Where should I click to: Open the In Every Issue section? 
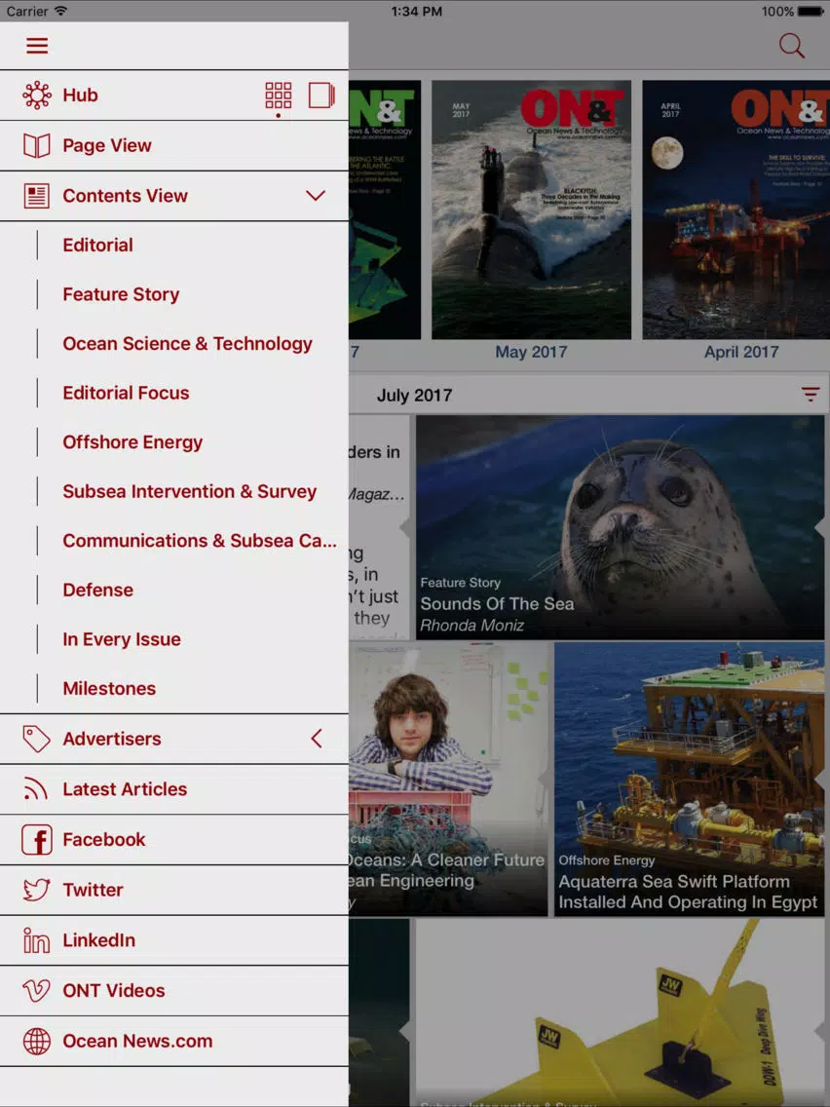(x=174, y=639)
